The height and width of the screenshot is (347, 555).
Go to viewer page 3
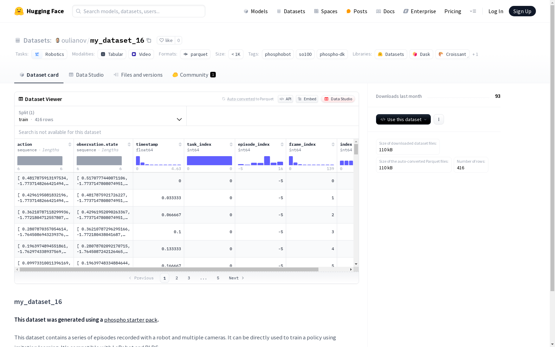coord(189,278)
